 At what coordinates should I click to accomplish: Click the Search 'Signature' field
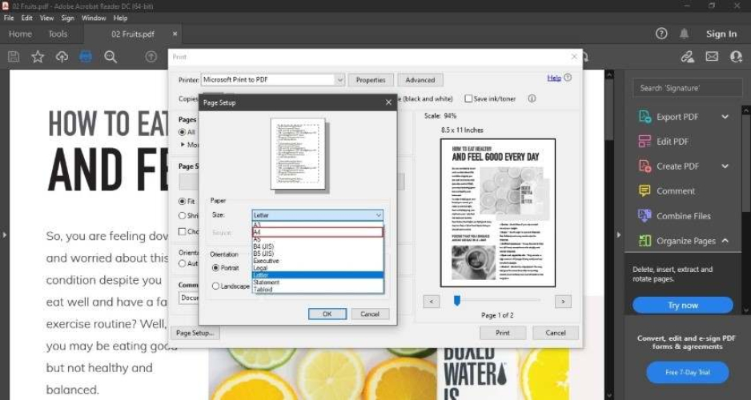pyautogui.click(x=687, y=88)
